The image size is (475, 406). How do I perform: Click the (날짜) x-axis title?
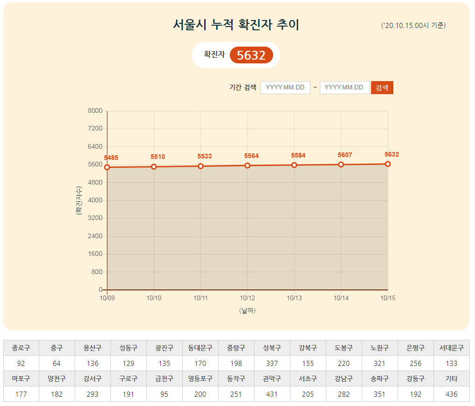248,310
